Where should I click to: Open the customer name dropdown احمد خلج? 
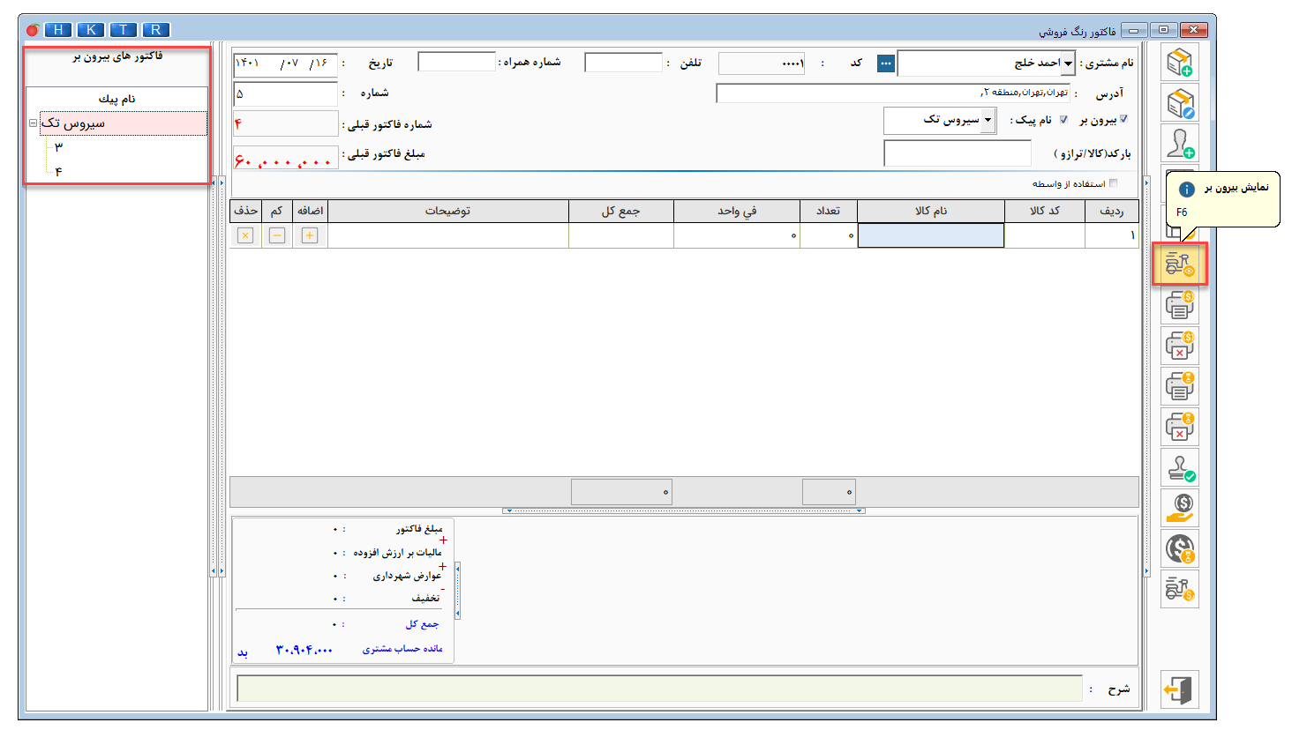tap(1069, 63)
